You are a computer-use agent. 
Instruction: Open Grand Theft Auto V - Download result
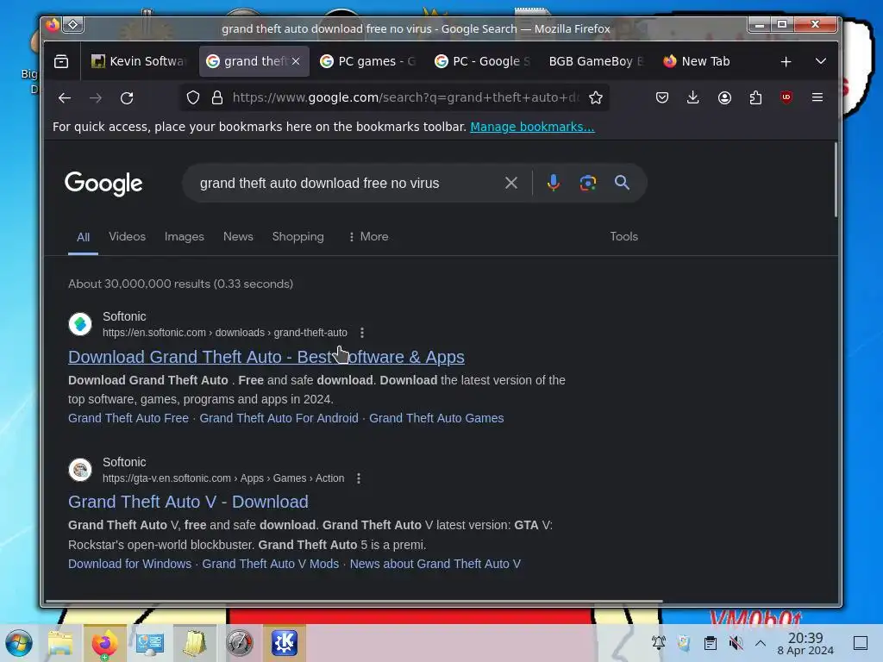click(x=188, y=503)
